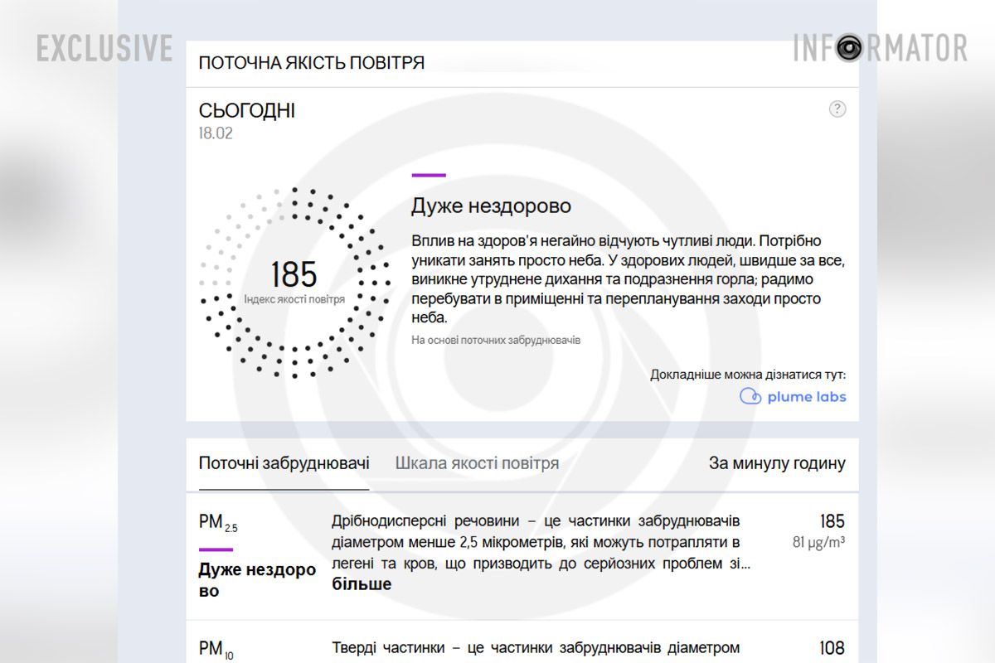995x663 pixels.
Task: Click "На основі поточних забруднювачів" note
Action: [495, 340]
